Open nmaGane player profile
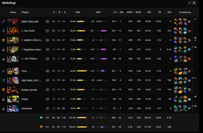The height and width of the screenshot is (133, 203). click(x=27, y=109)
